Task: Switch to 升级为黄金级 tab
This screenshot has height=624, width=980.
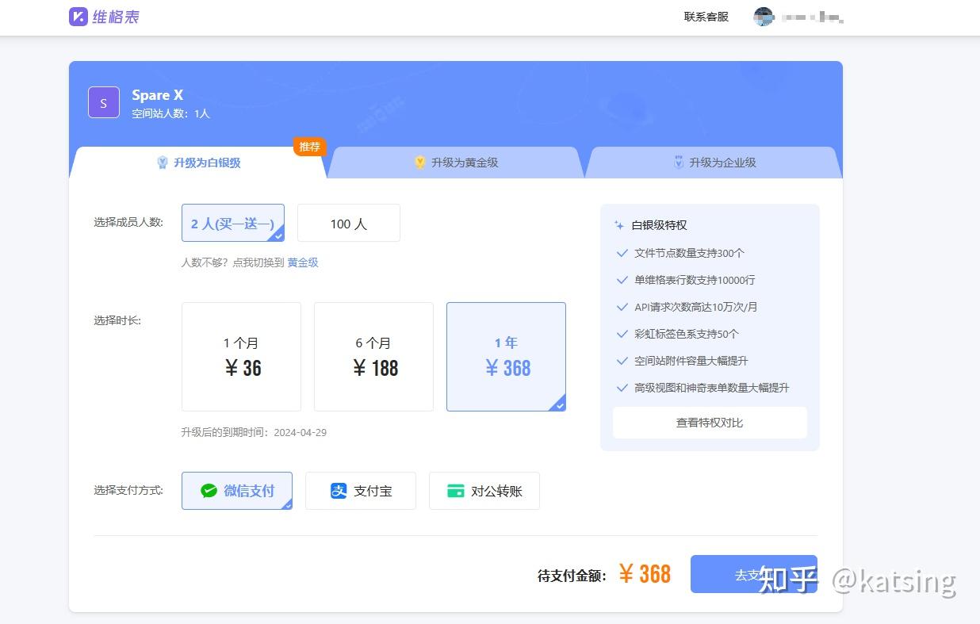Action: (x=456, y=163)
